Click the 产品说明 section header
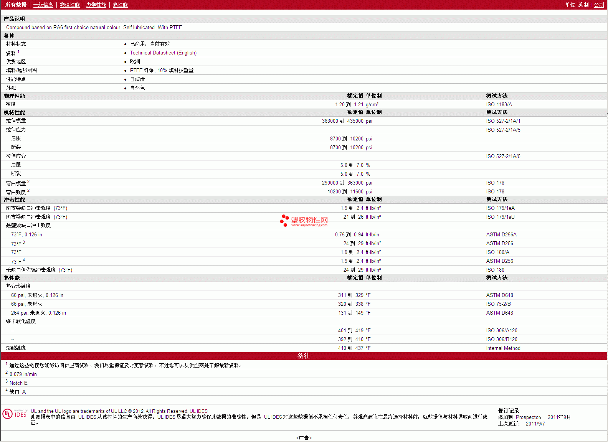 pos(14,19)
